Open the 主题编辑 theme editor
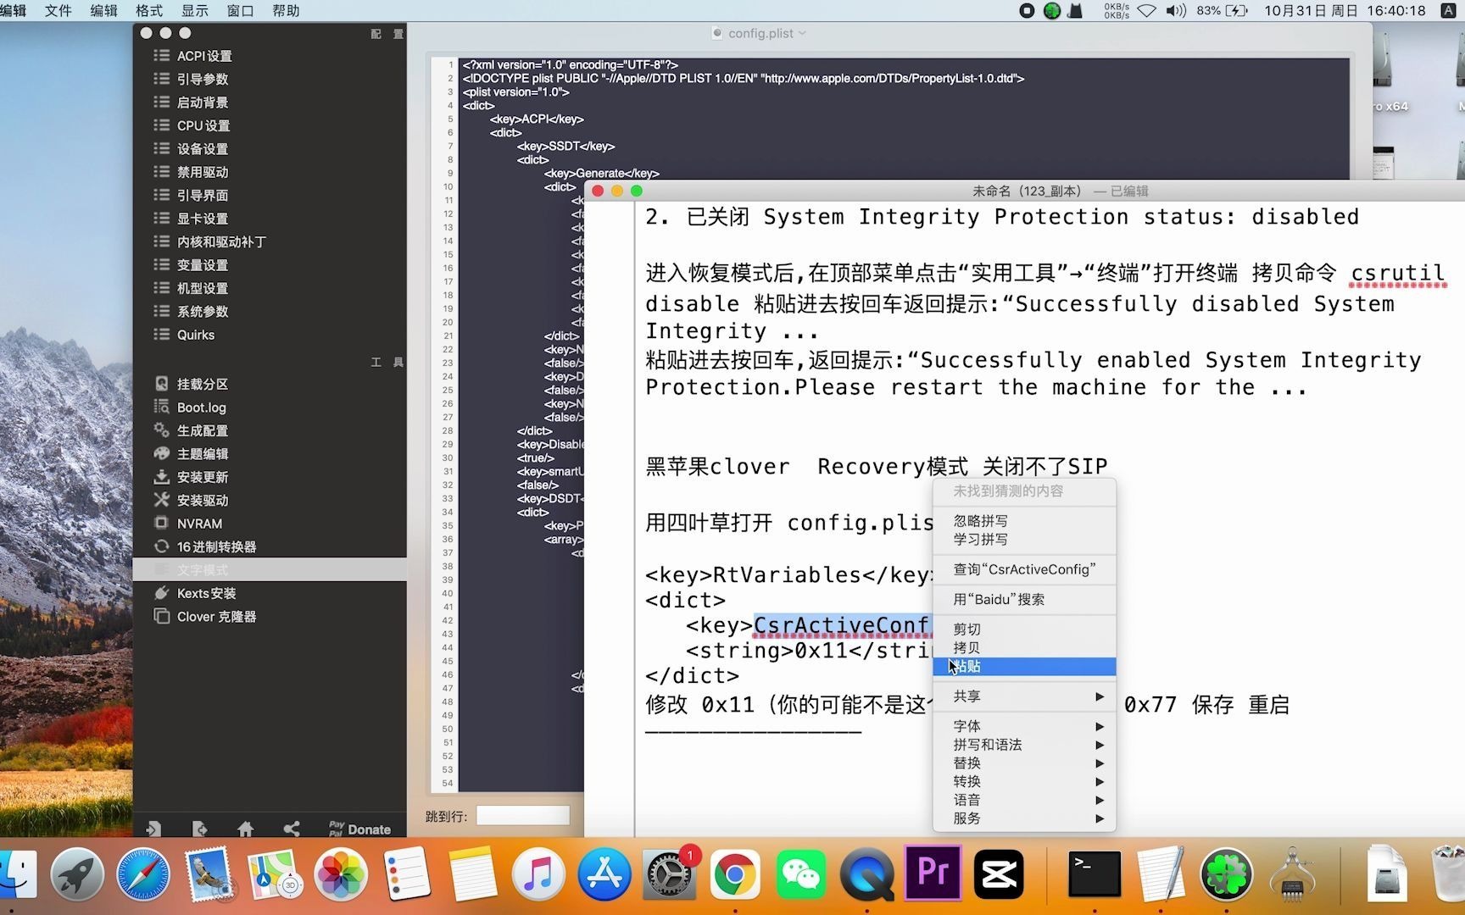Screen dimensions: 1465x915 click(x=202, y=453)
